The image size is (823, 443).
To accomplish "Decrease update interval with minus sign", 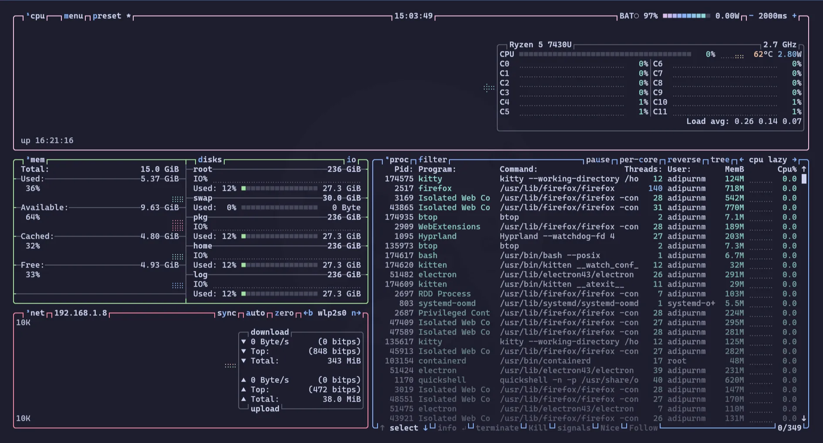I will click(x=751, y=16).
